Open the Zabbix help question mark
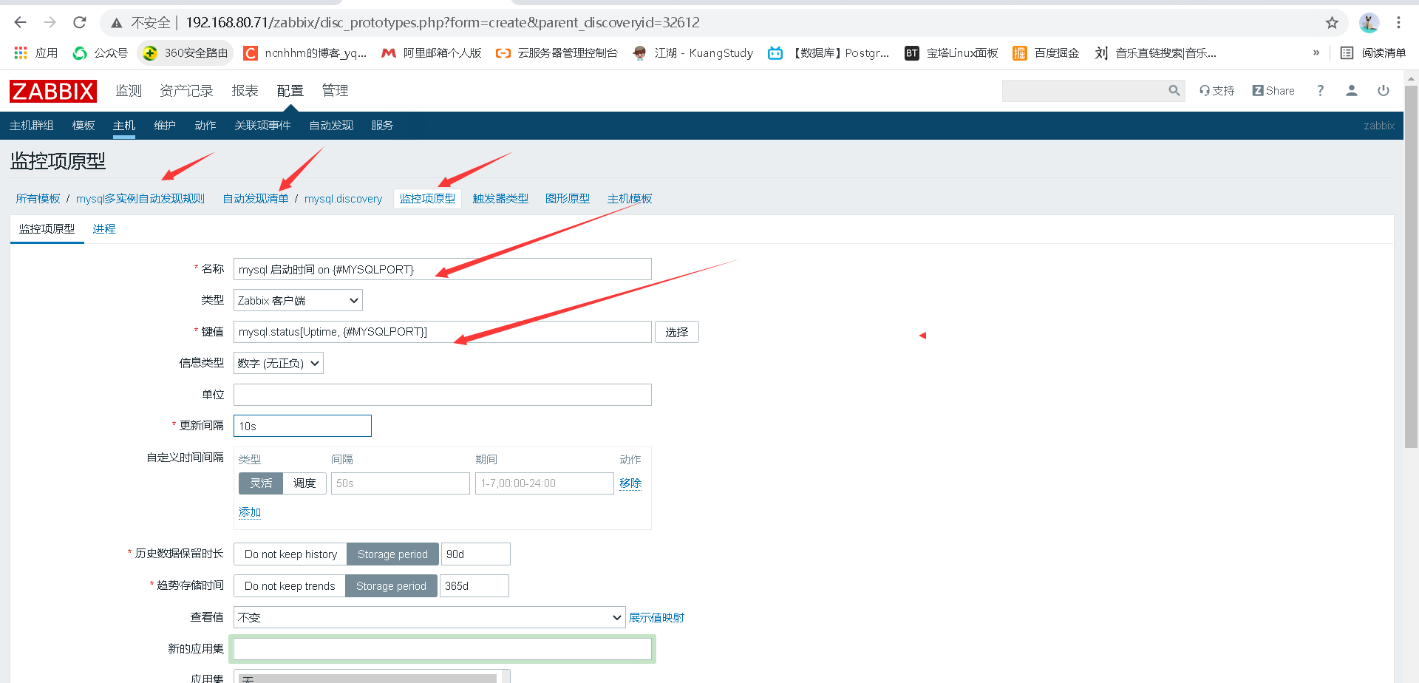This screenshot has height=683, width=1419. click(x=1320, y=91)
